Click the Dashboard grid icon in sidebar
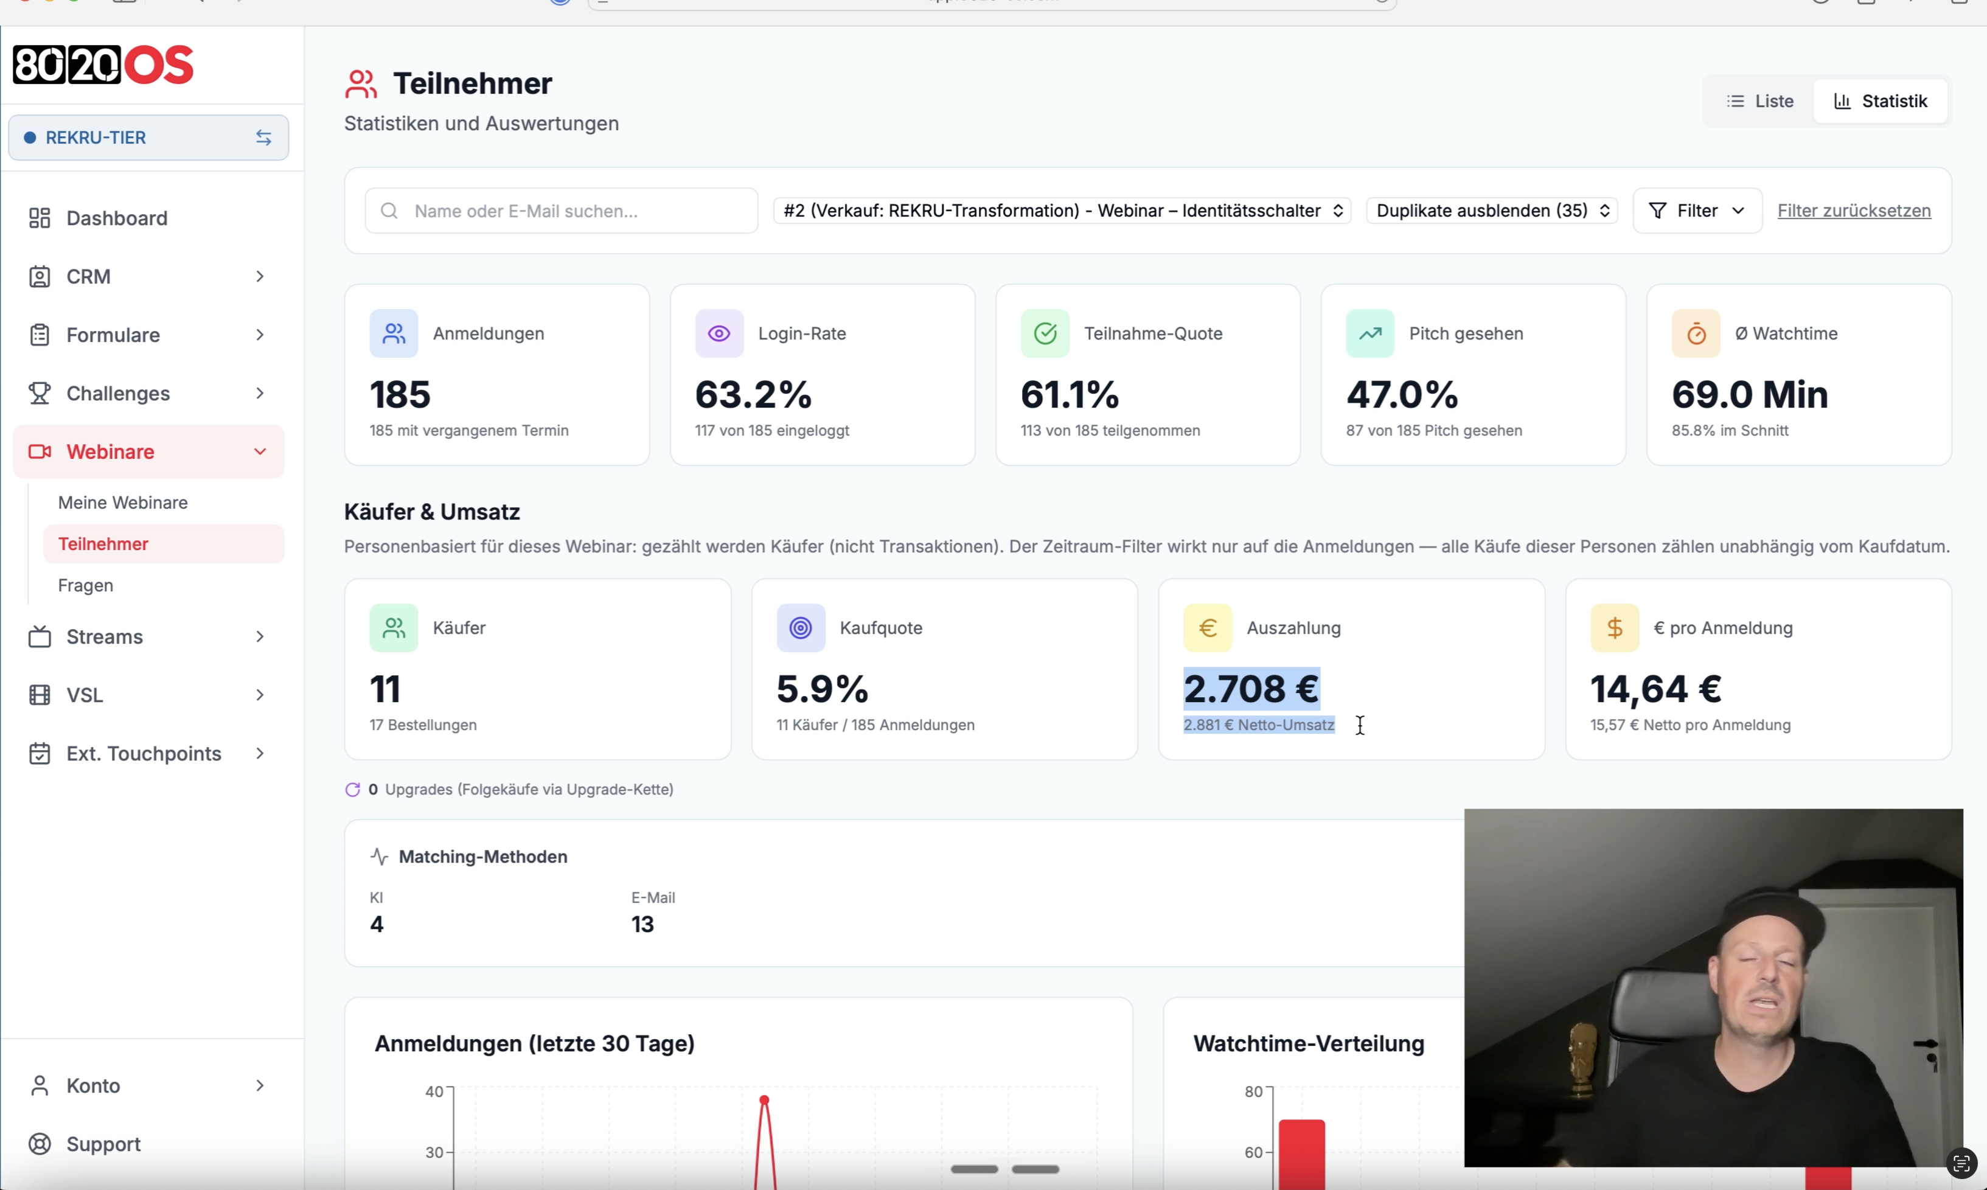 40,218
